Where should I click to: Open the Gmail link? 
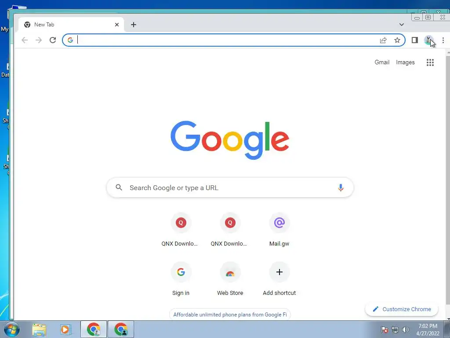(x=382, y=62)
